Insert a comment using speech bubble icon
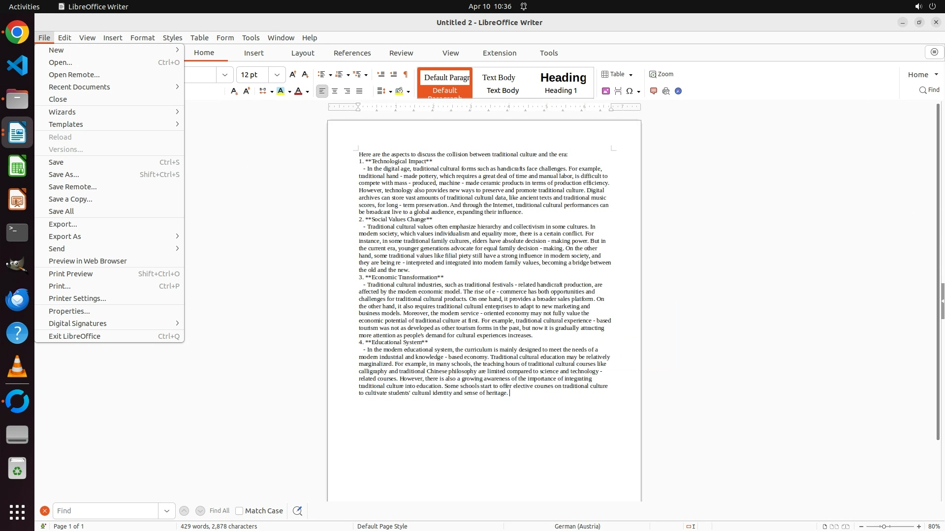945x531 pixels. point(654,91)
